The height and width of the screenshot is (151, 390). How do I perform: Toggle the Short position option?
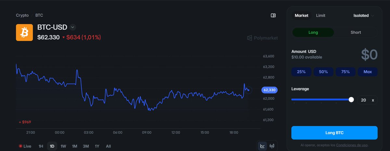[356, 32]
